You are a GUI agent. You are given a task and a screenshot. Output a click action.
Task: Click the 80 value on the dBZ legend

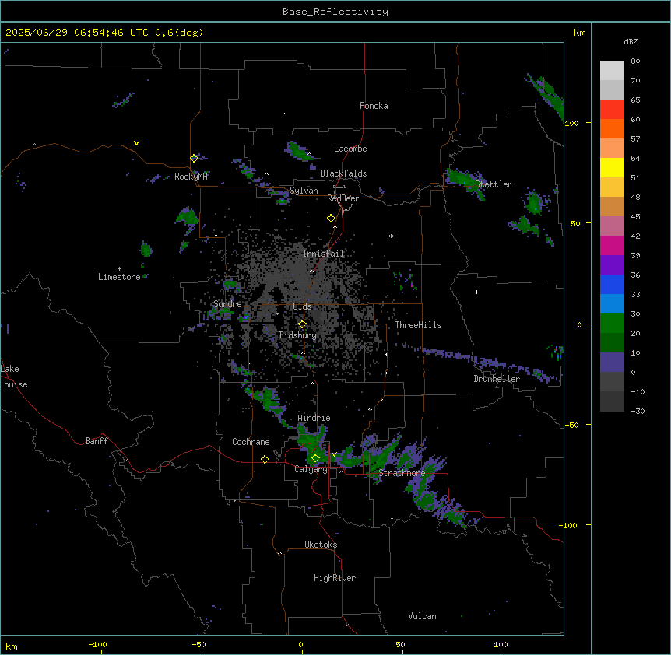635,61
